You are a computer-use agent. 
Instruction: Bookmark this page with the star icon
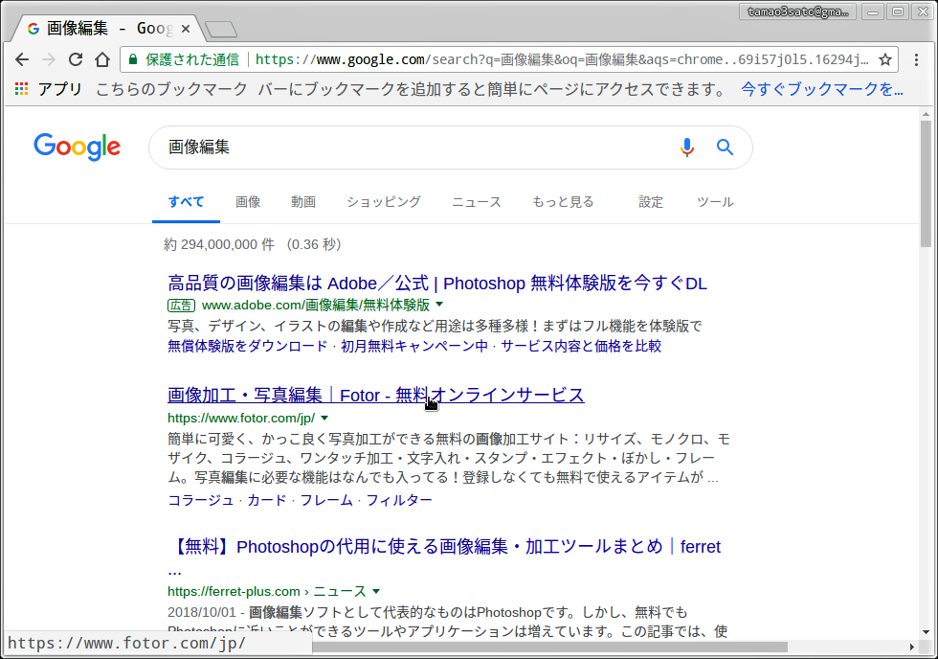click(885, 59)
